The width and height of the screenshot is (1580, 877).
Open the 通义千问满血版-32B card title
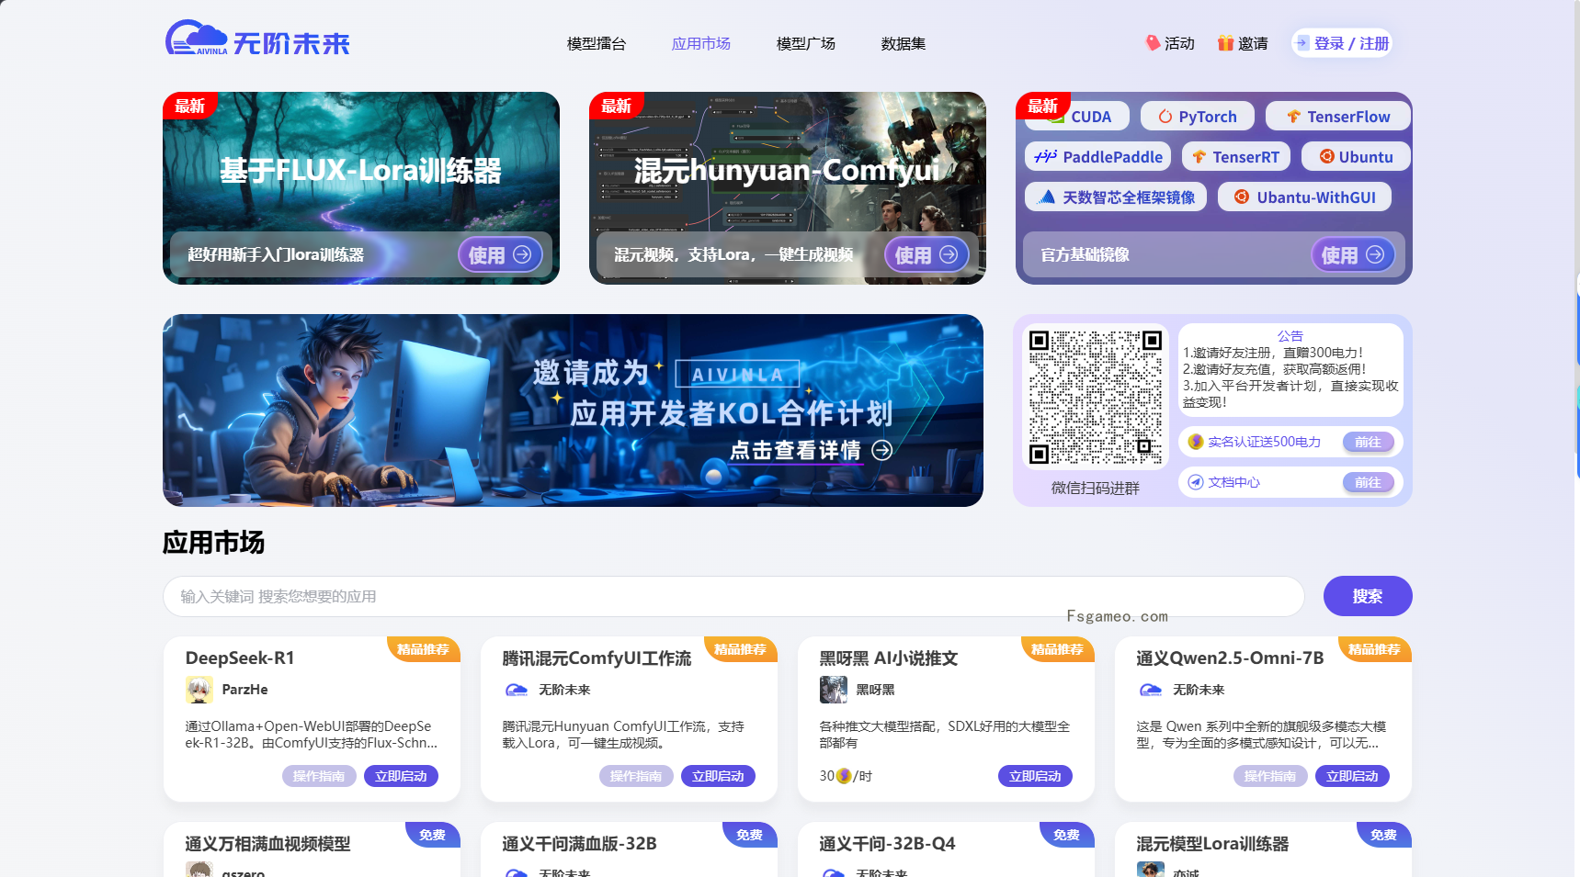[579, 843]
